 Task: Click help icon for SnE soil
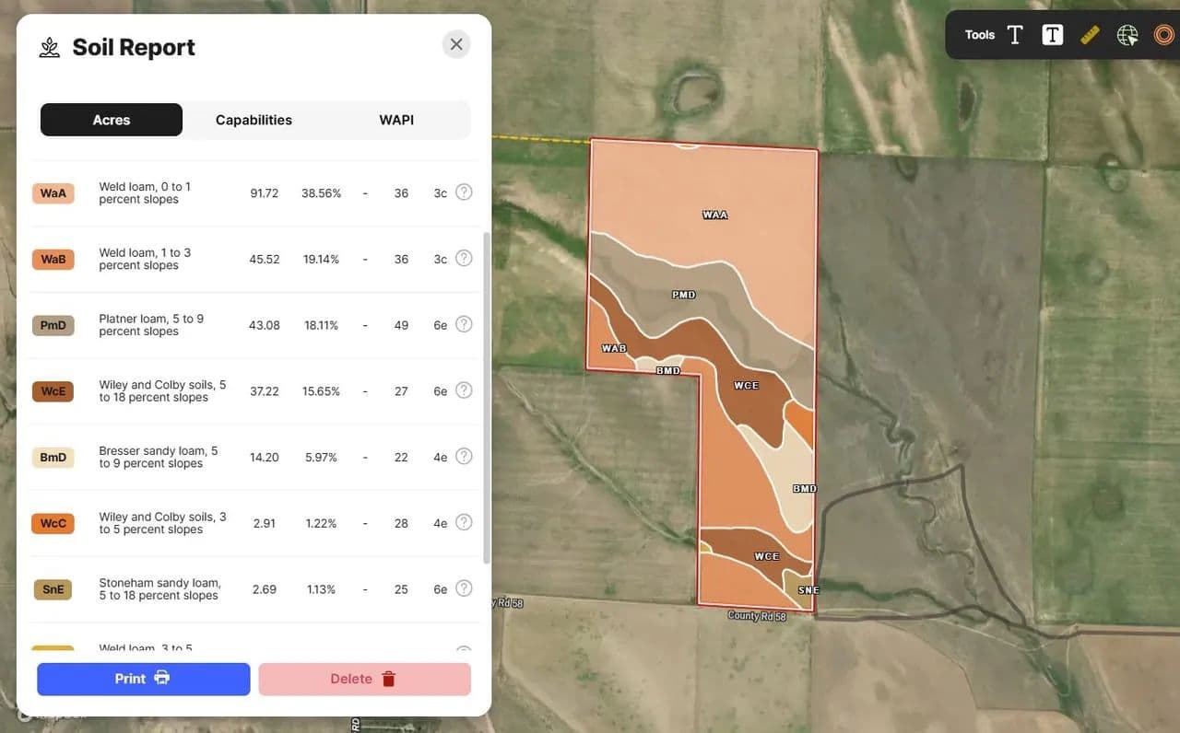pos(464,588)
